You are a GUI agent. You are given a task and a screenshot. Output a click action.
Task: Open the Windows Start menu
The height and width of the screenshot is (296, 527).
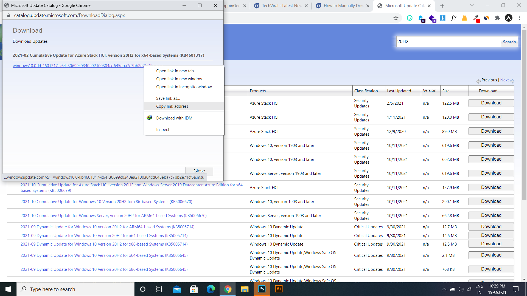(x=8, y=289)
